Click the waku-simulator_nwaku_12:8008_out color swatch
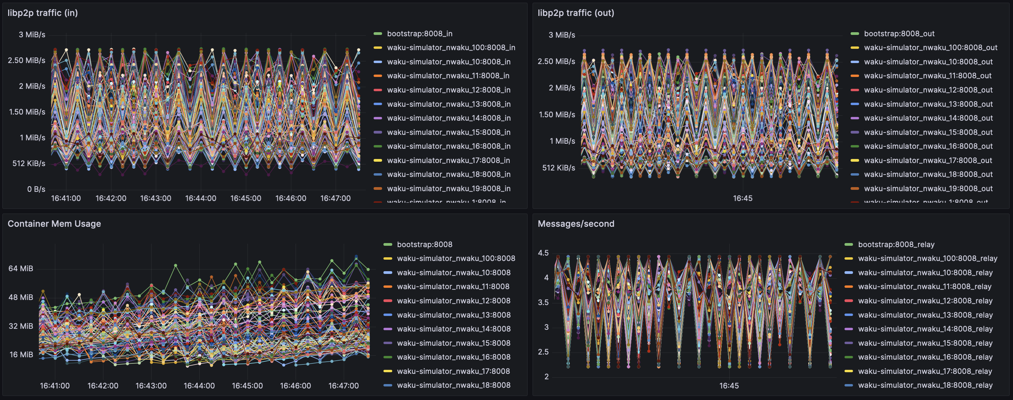1013x400 pixels. (x=855, y=90)
